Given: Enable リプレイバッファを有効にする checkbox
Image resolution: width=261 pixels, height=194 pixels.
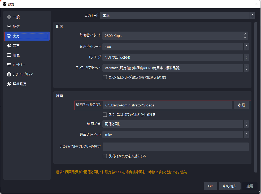Looking at the screenshot, I should 105,156.
